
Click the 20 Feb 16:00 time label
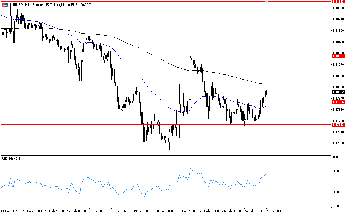(x=187, y=211)
